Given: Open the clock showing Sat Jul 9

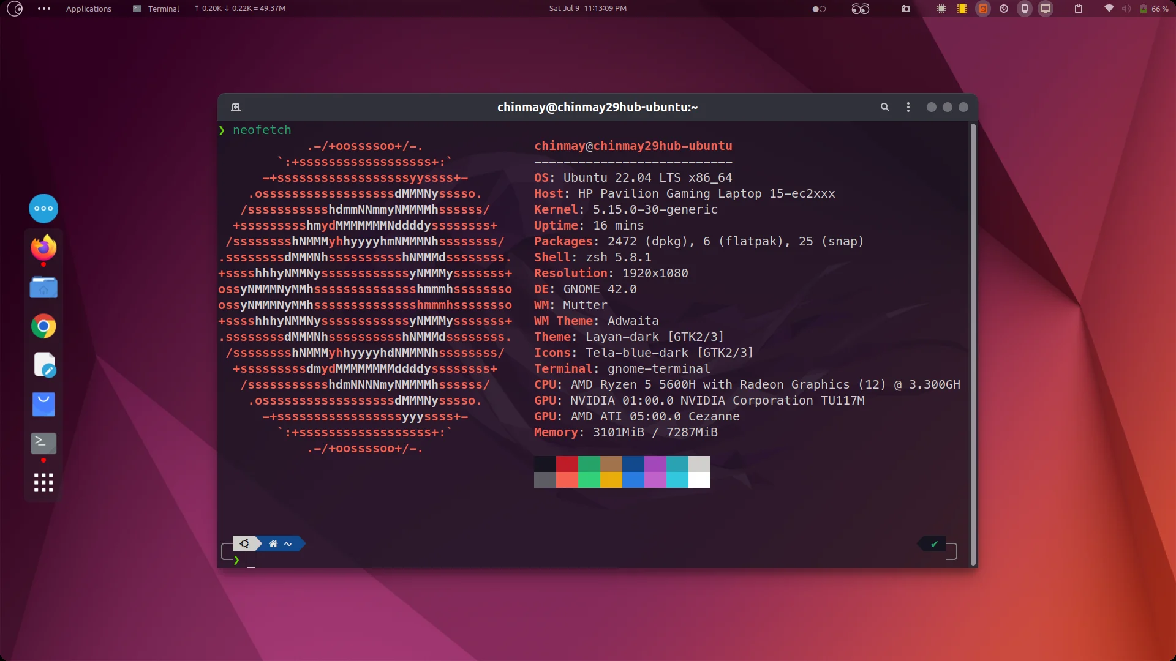Looking at the screenshot, I should [x=587, y=9].
